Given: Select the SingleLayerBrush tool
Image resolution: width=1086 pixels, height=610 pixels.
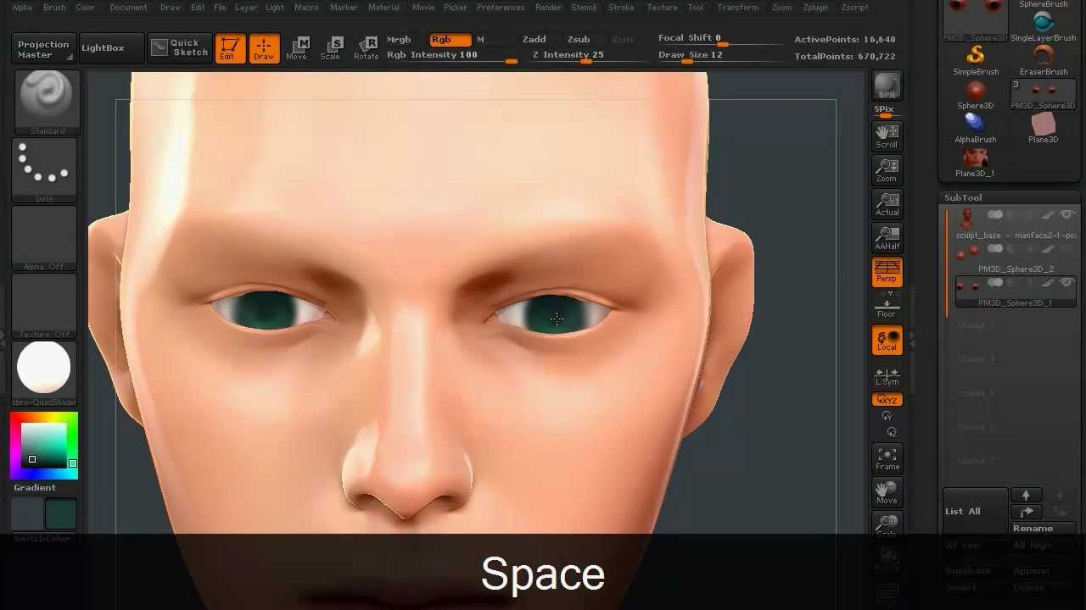Looking at the screenshot, I should (1043, 26).
